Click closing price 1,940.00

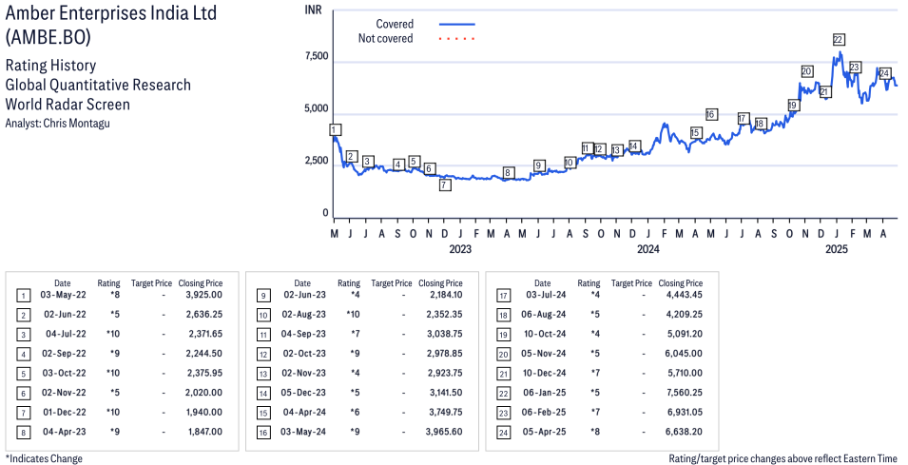click(205, 413)
